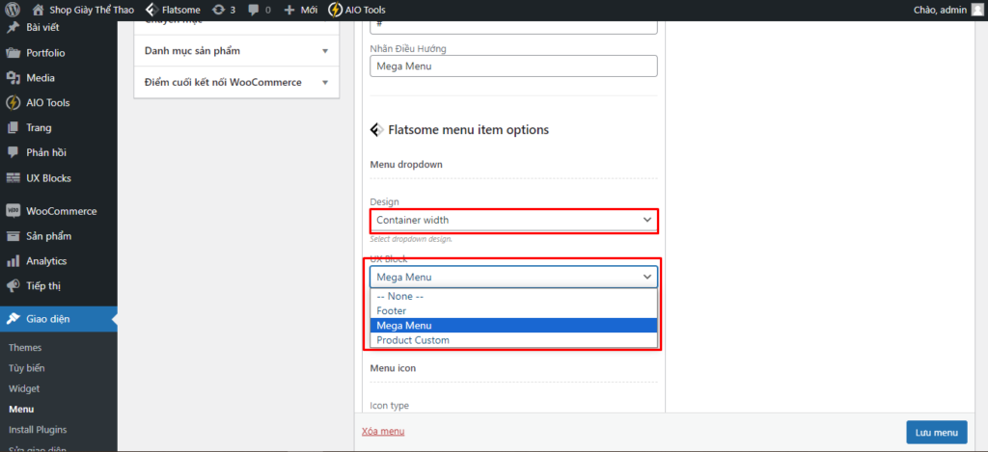Select the Footer option in the list
988x452 pixels.
tap(392, 311)
